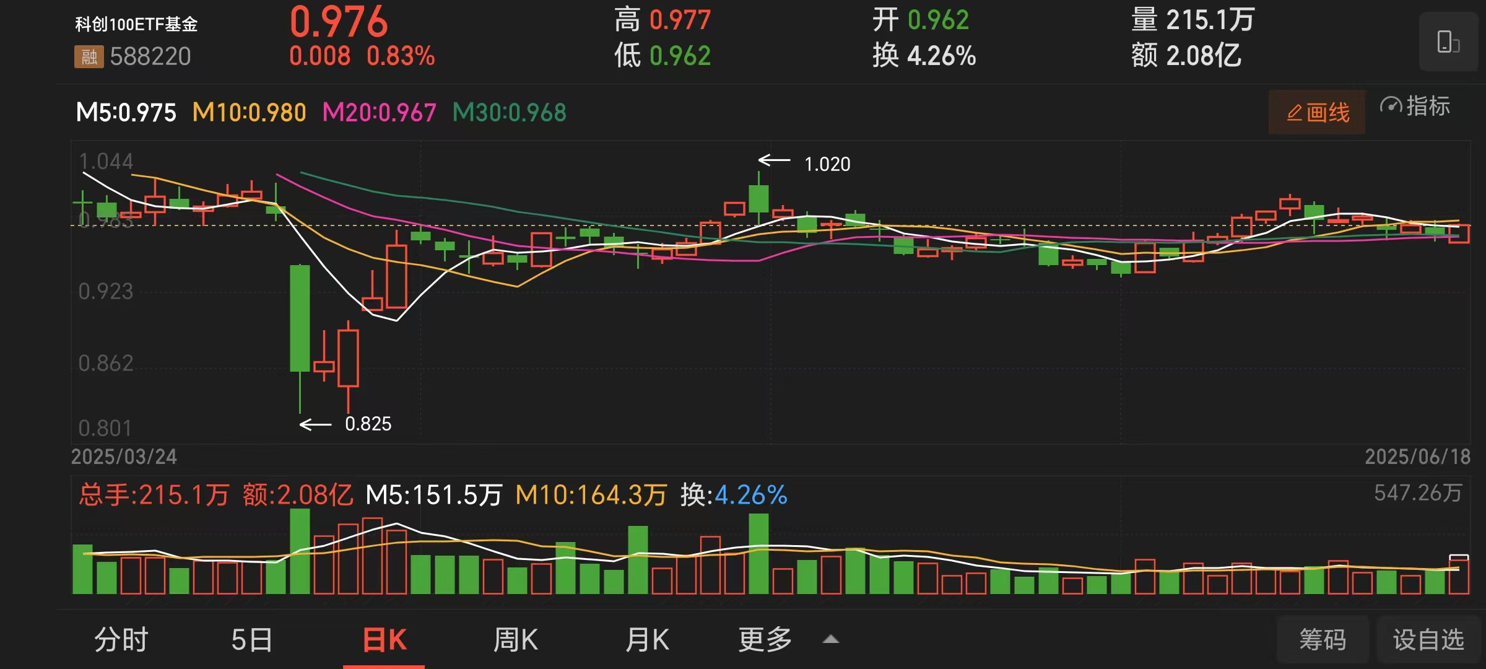The height and width of the screenshot is (669, 1486).
Task: Click the M5:0.975 moving average label
Action: click(x=126, y=113)
